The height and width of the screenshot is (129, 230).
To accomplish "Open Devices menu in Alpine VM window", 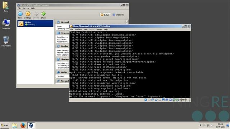I will [99, 29].
